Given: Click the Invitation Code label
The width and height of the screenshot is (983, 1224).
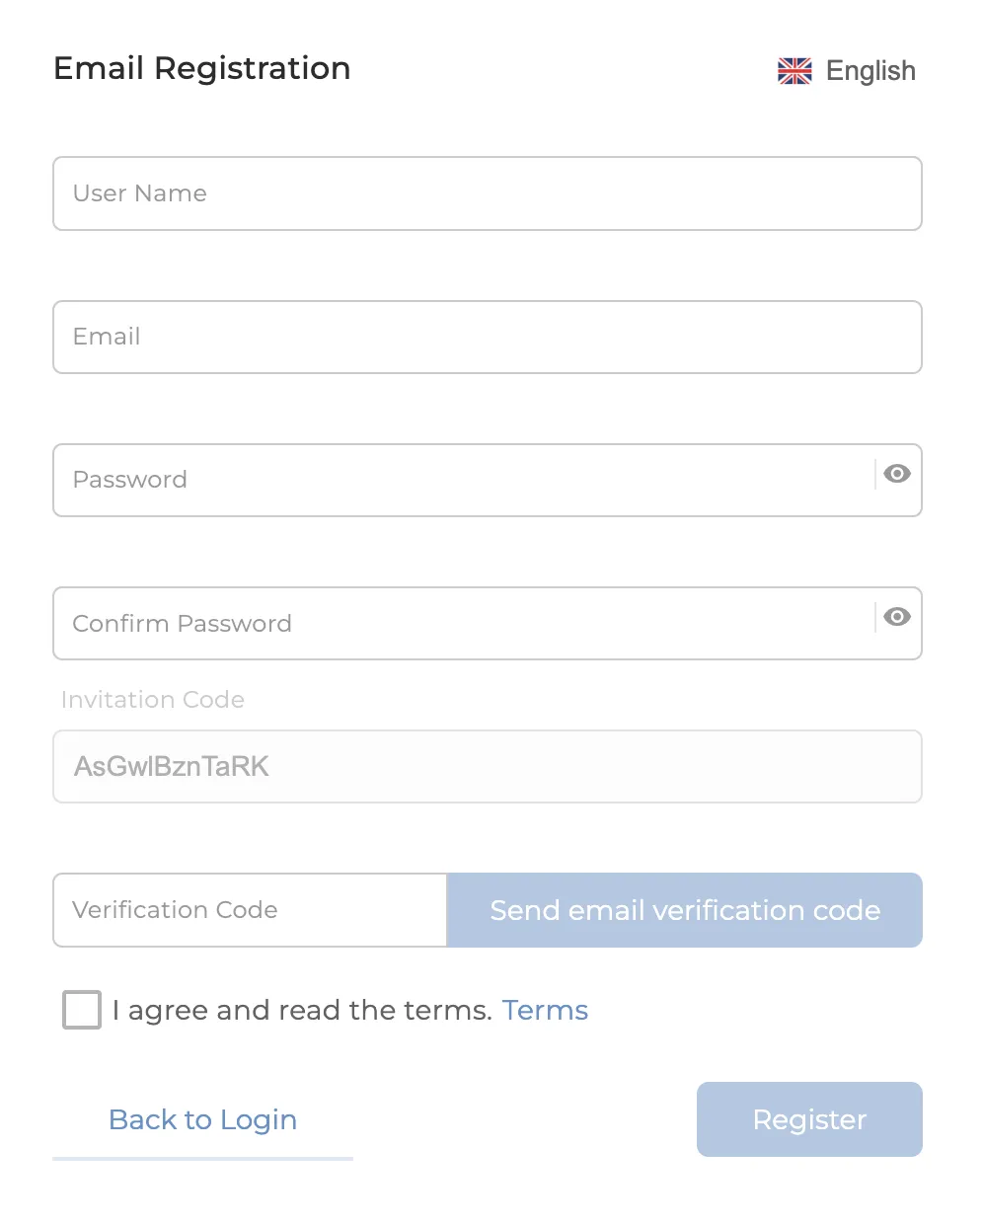Looking at the screenshot, I should point(153,700).
